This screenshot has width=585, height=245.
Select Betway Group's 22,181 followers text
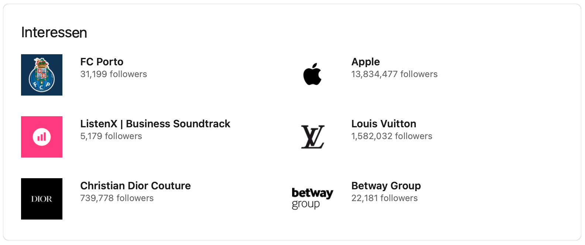click(x=384, y=198)
